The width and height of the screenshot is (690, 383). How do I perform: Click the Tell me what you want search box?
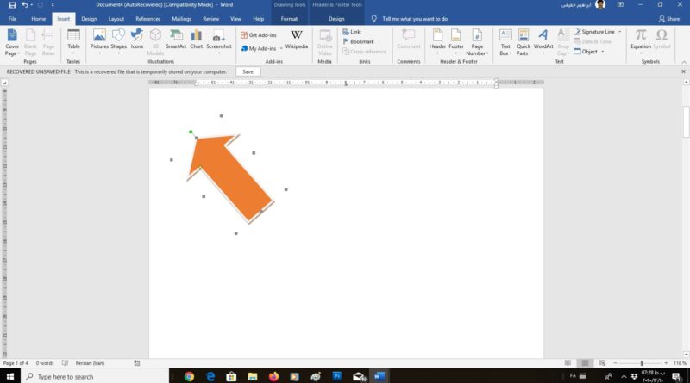414,18
